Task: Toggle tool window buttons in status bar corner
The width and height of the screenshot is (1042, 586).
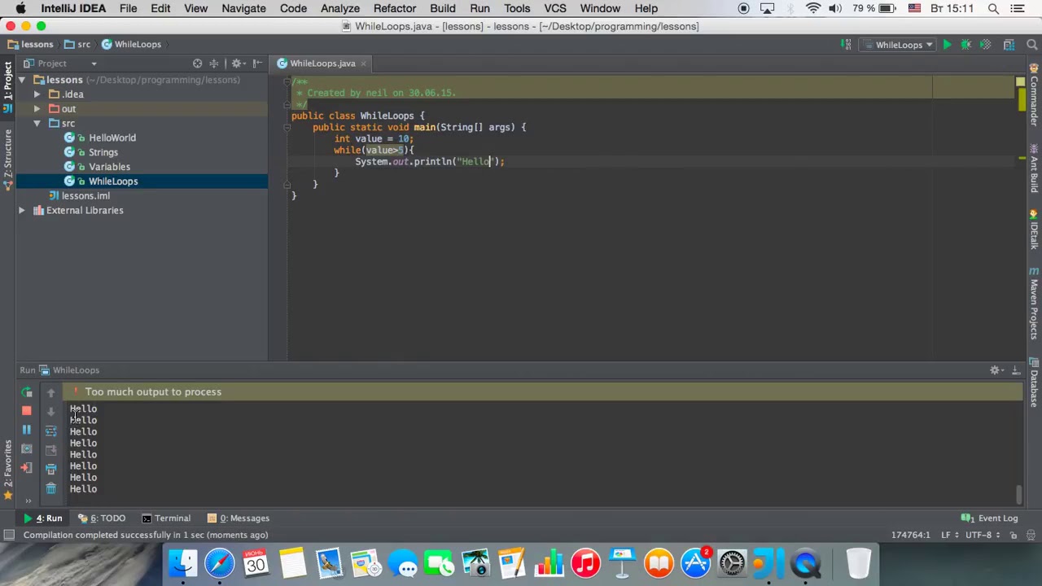Action: click(8, 536)
